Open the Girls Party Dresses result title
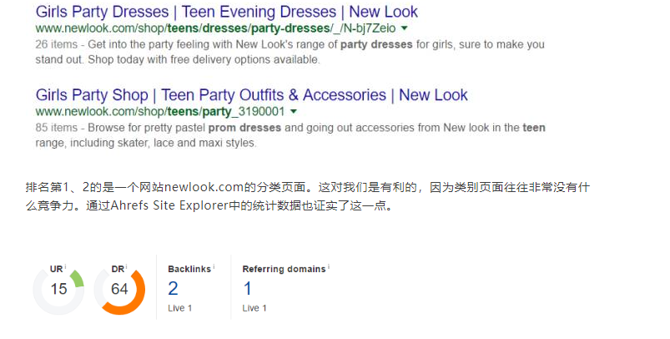The image size is (670, 339). point(226,12)
